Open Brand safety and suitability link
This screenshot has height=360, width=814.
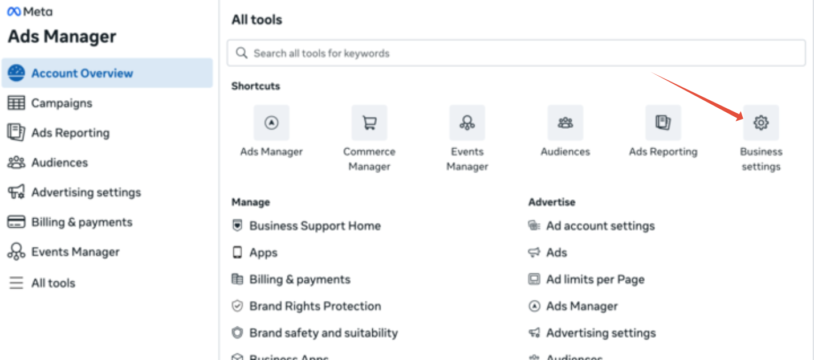pyautogui.click(x=324, y=333)
